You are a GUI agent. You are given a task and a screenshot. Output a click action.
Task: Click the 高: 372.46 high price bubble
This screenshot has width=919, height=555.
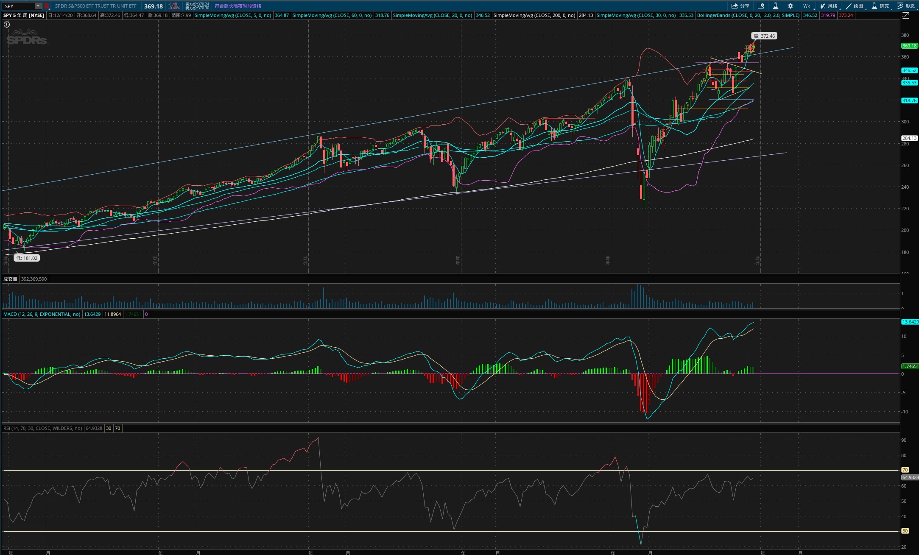click(x=764, y=36)
